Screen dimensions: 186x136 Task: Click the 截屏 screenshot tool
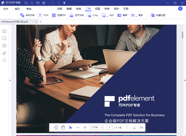pyautogui.click(x=122, y=15)
